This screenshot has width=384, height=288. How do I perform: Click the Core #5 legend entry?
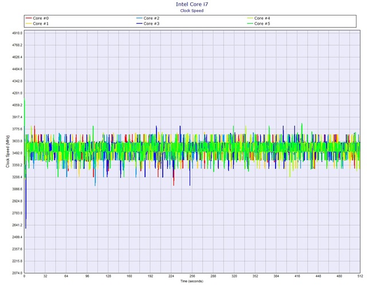[x=258, y=24]
